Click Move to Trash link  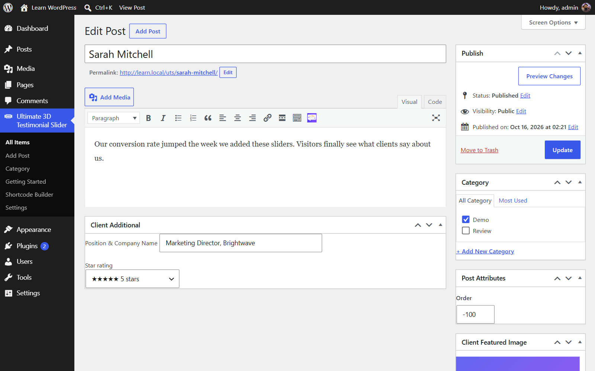[479, 150]
